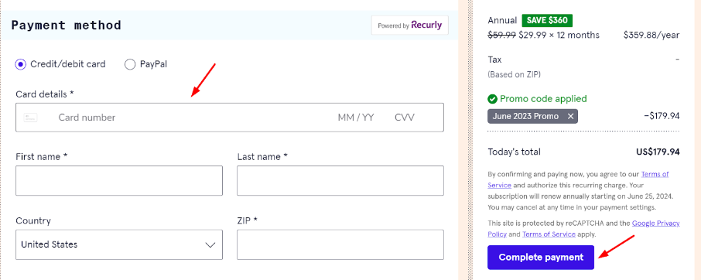The image size is (701, 280).
Task: Select PayPal payment option
Action: 130,64
